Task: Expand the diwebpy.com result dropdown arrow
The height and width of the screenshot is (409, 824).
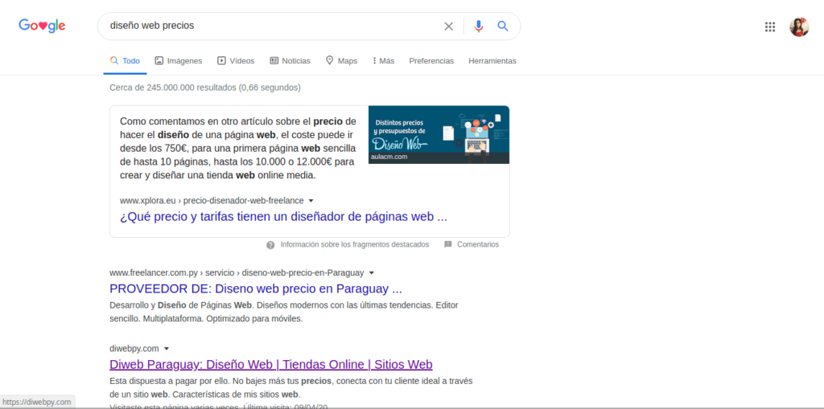Action: pyautogui.click(x=167, y=349)
